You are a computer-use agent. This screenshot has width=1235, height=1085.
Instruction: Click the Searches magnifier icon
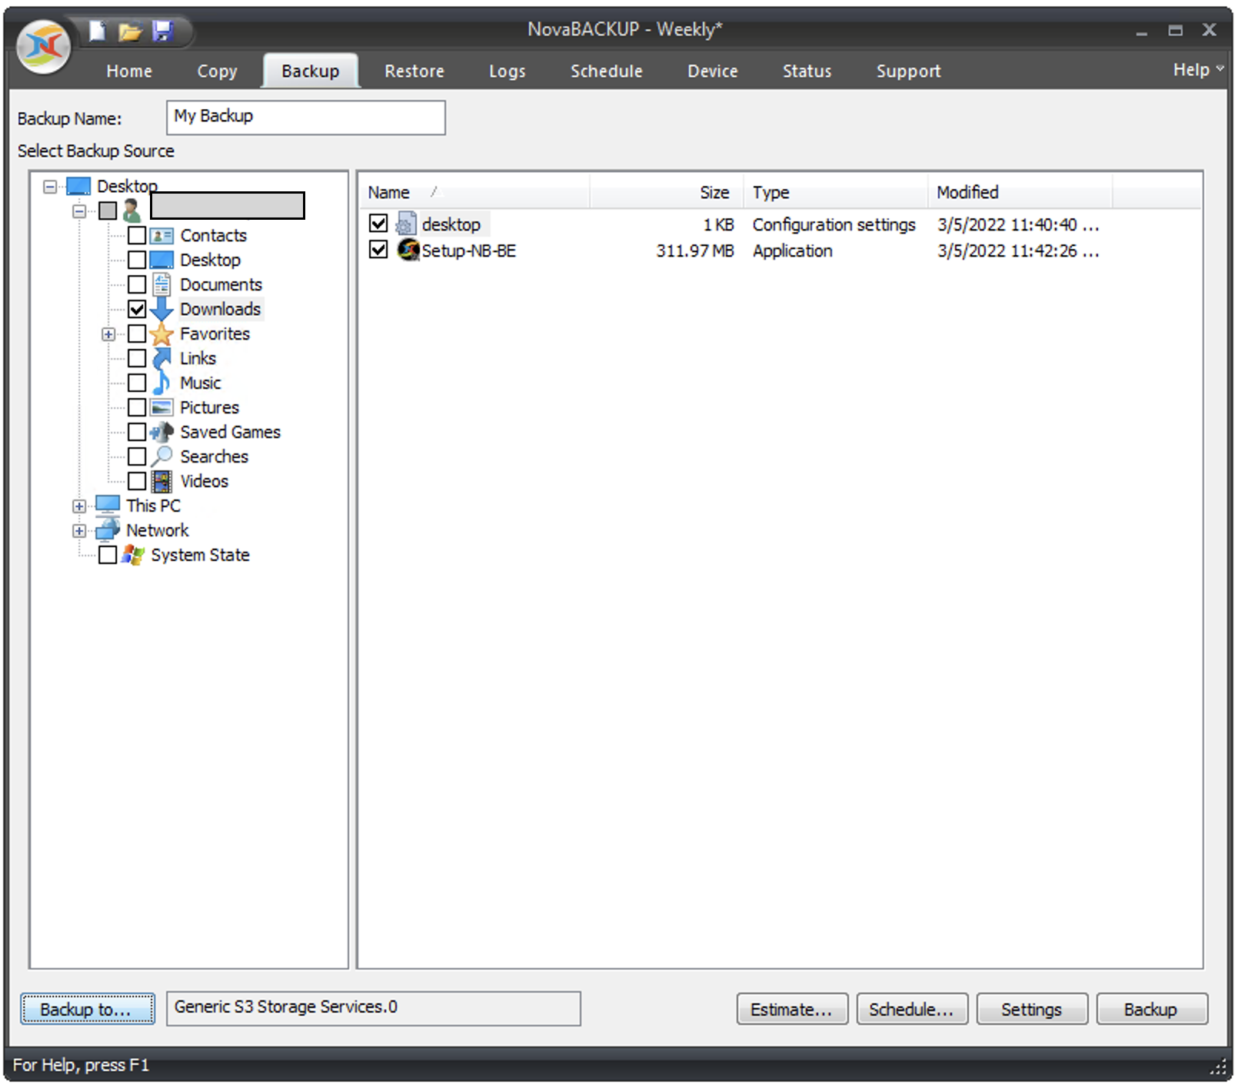(161, 456)
